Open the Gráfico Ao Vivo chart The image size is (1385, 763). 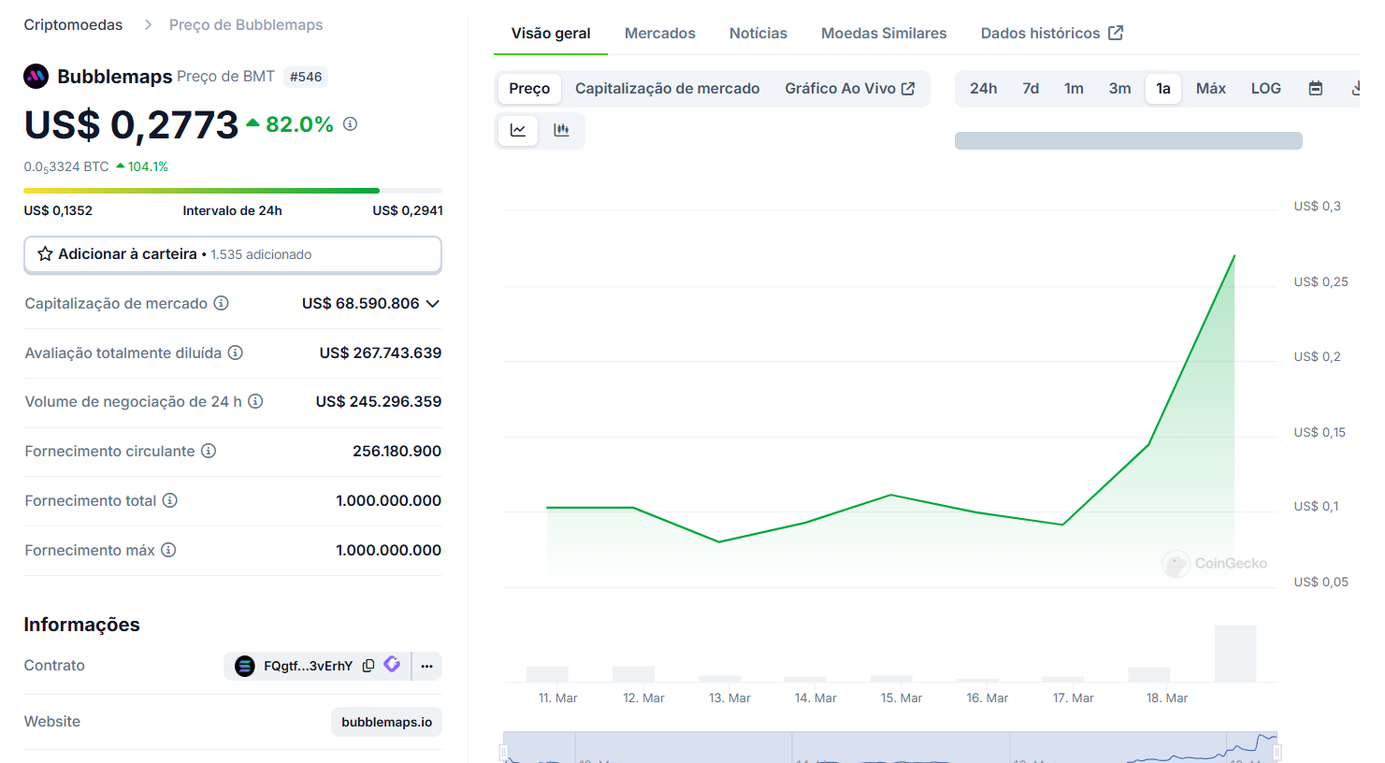click(x=850, y=88)
